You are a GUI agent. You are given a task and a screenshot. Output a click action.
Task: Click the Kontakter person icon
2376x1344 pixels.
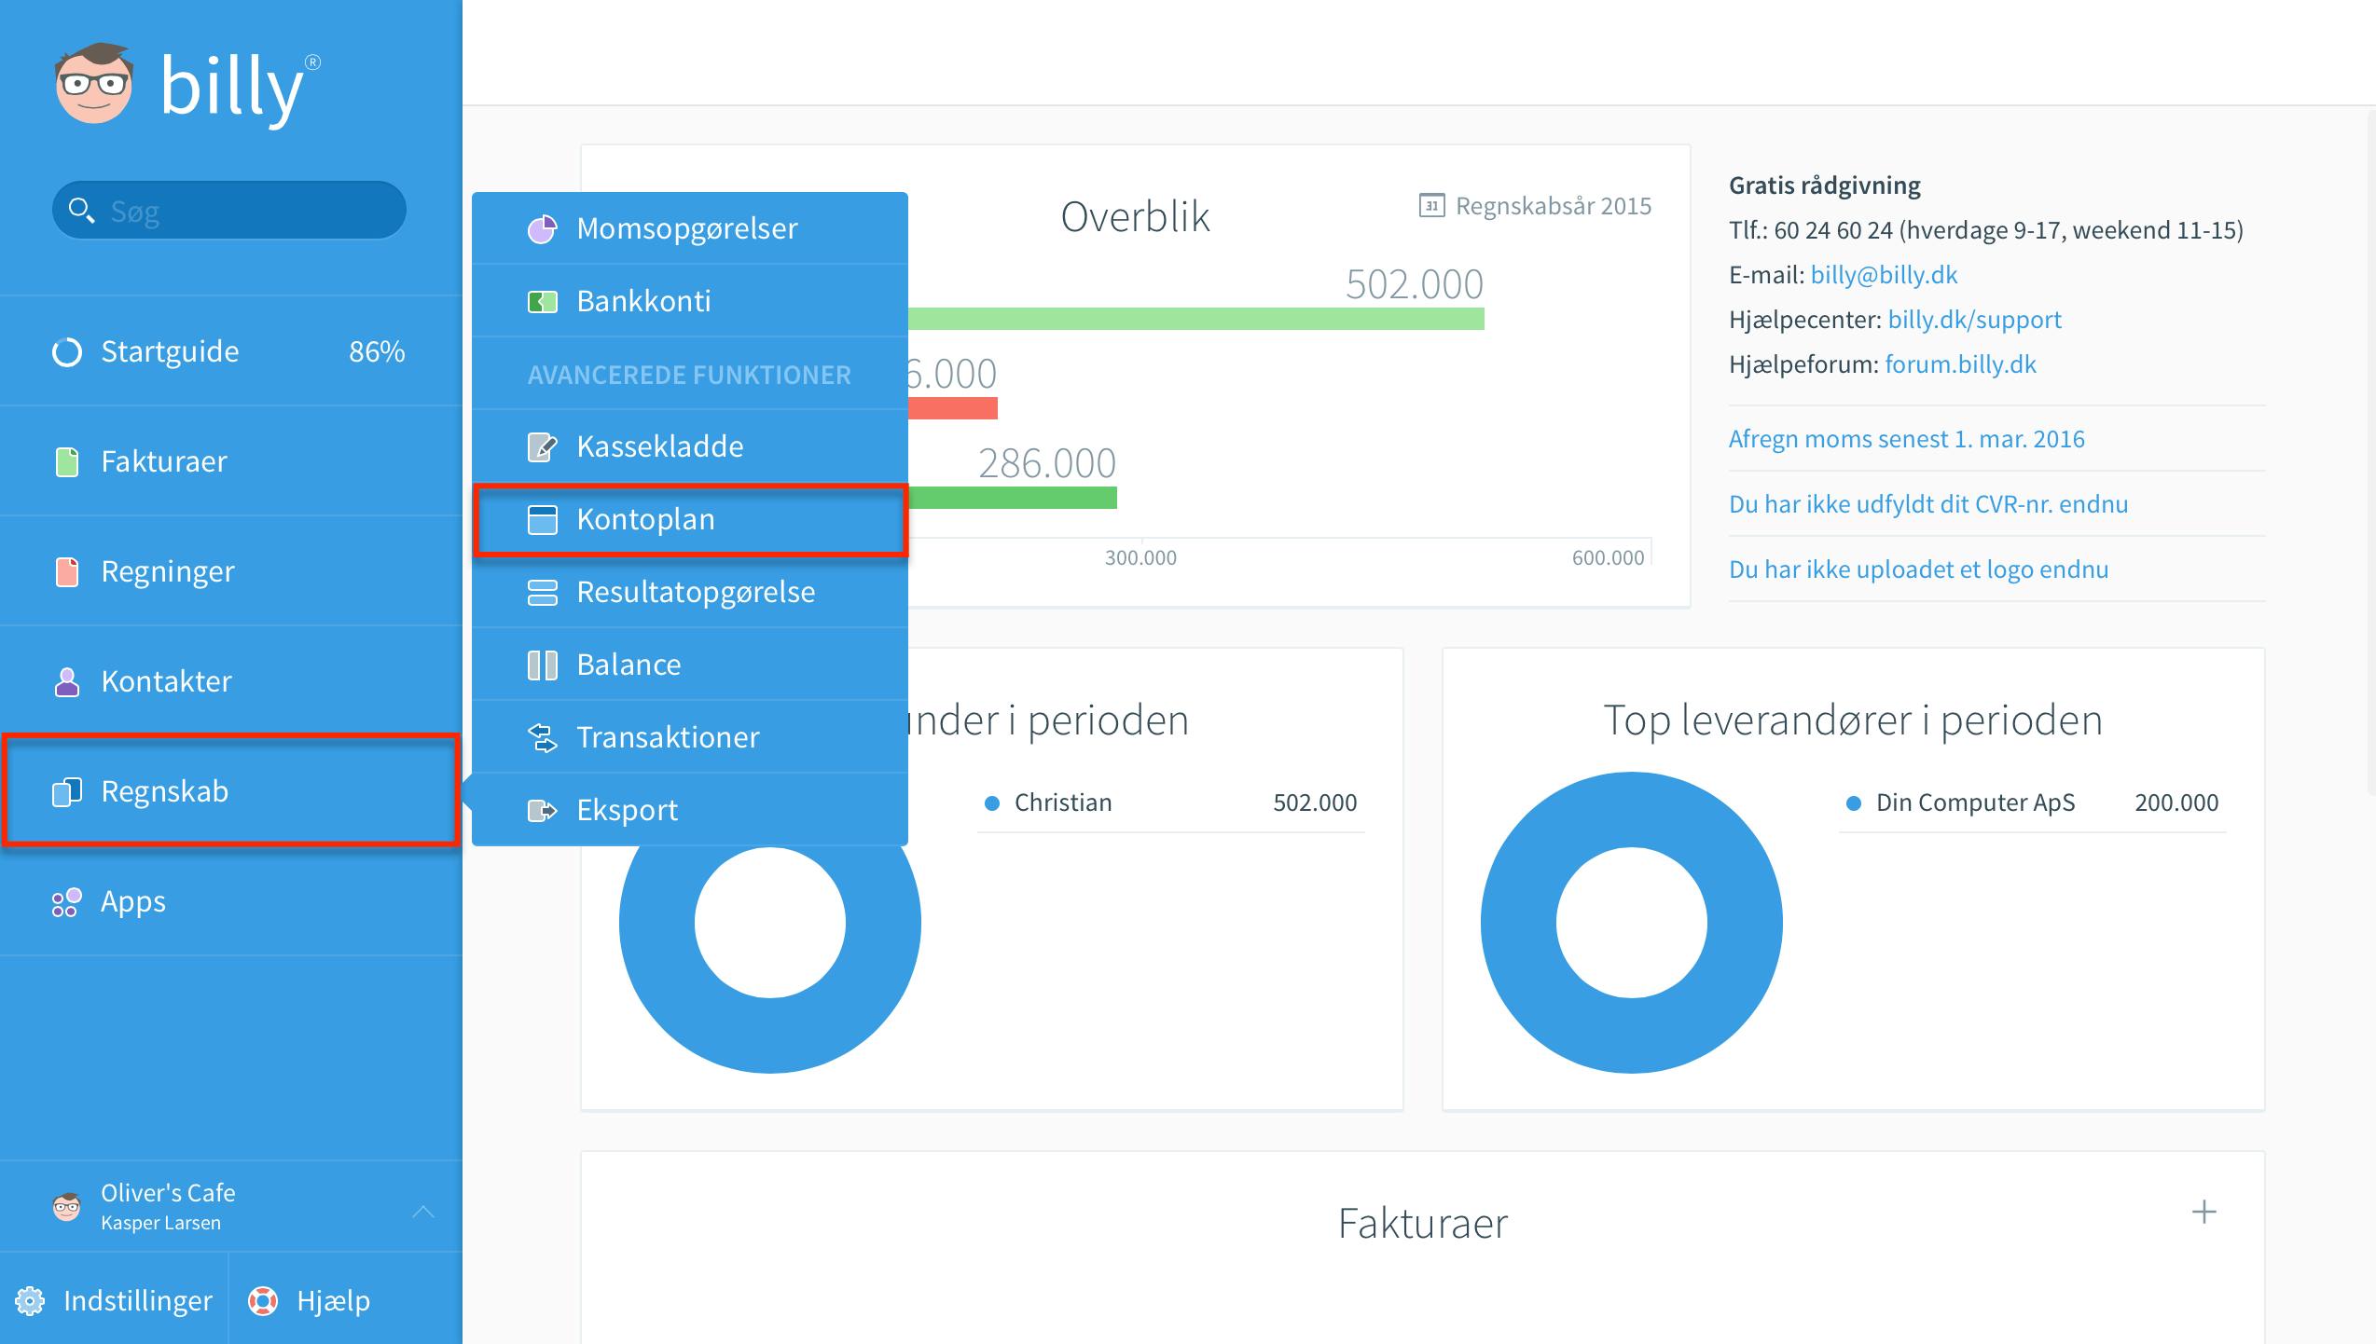click(67, 681)
